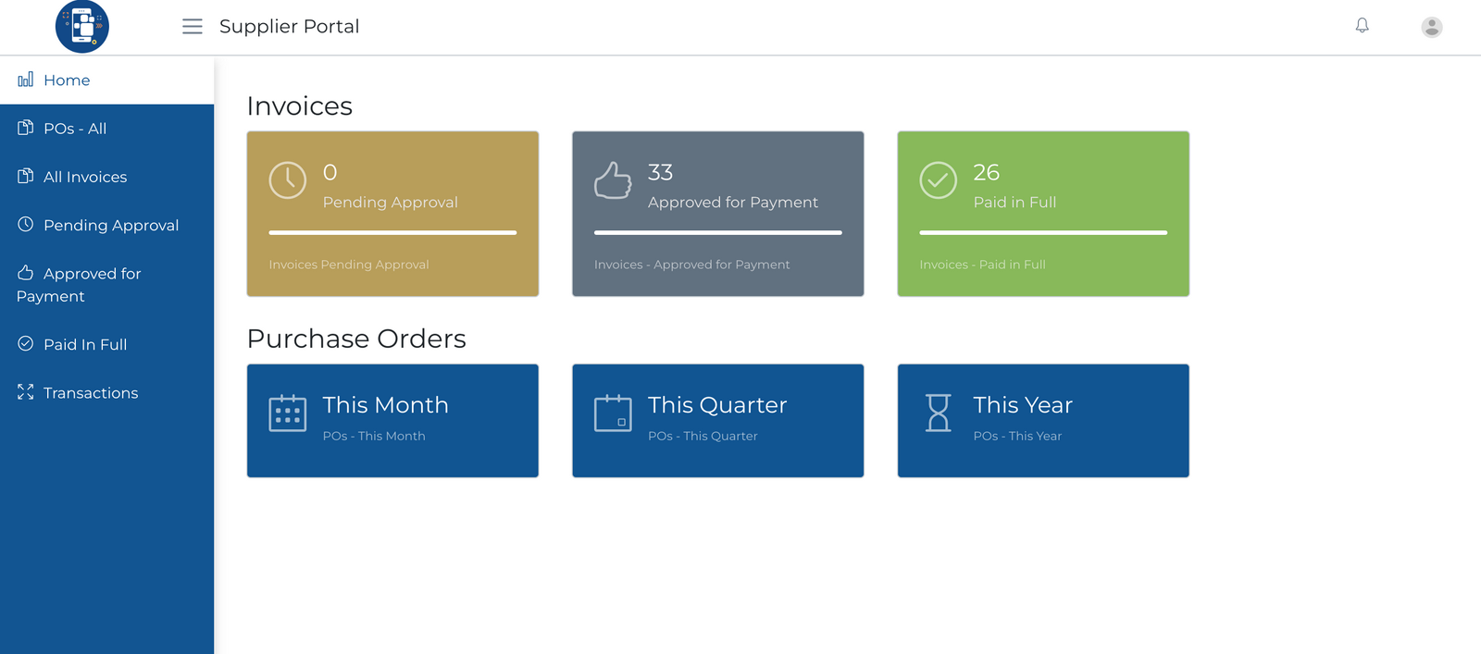Viewport: 1481px width, 654px height.
Task: Open Pending Approval sidebar item
Action: click(x=111, y=226)
